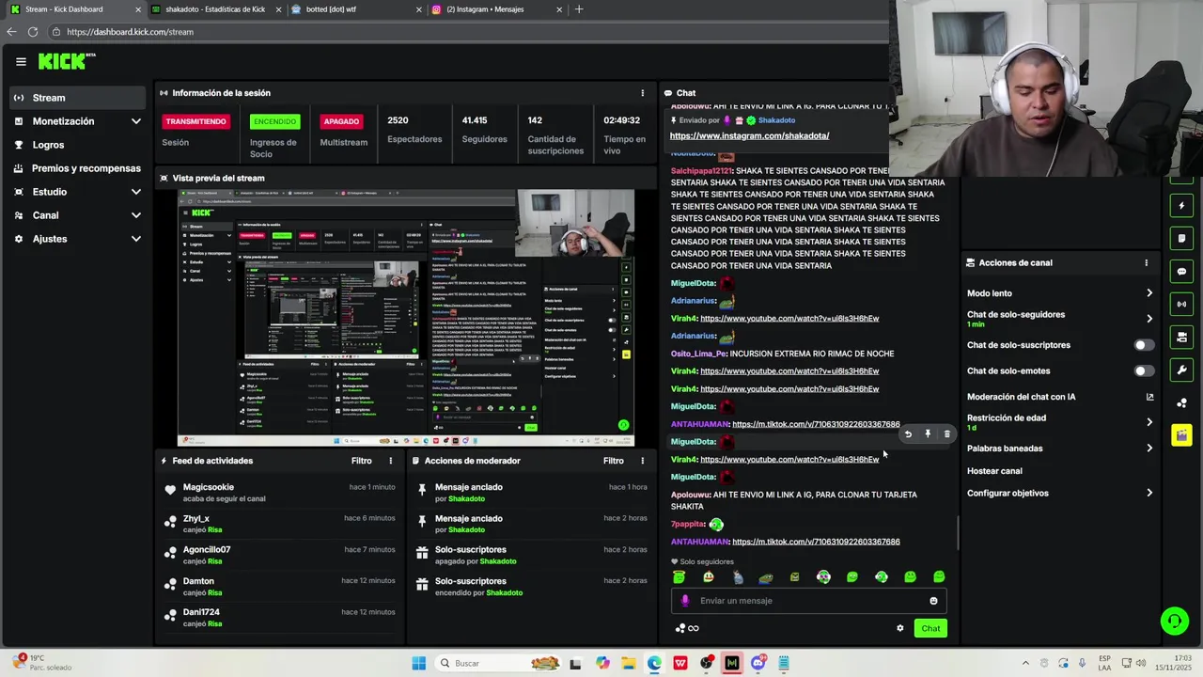
Task: Click Magicsookie in the activity feed
Action: tap(209, 487)
